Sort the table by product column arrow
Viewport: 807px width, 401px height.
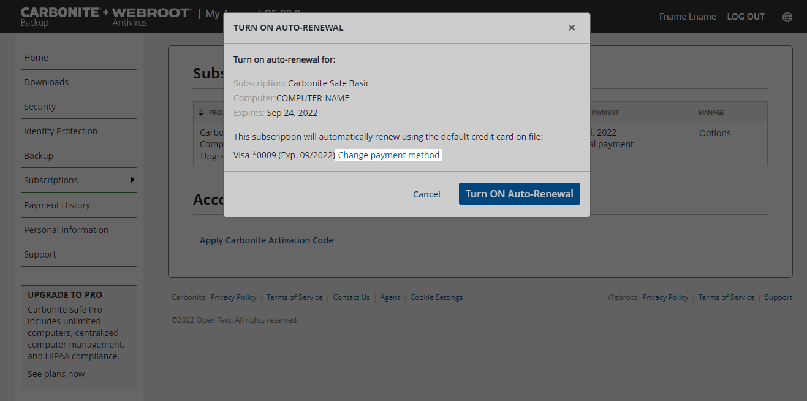click(x=201, y=113)
